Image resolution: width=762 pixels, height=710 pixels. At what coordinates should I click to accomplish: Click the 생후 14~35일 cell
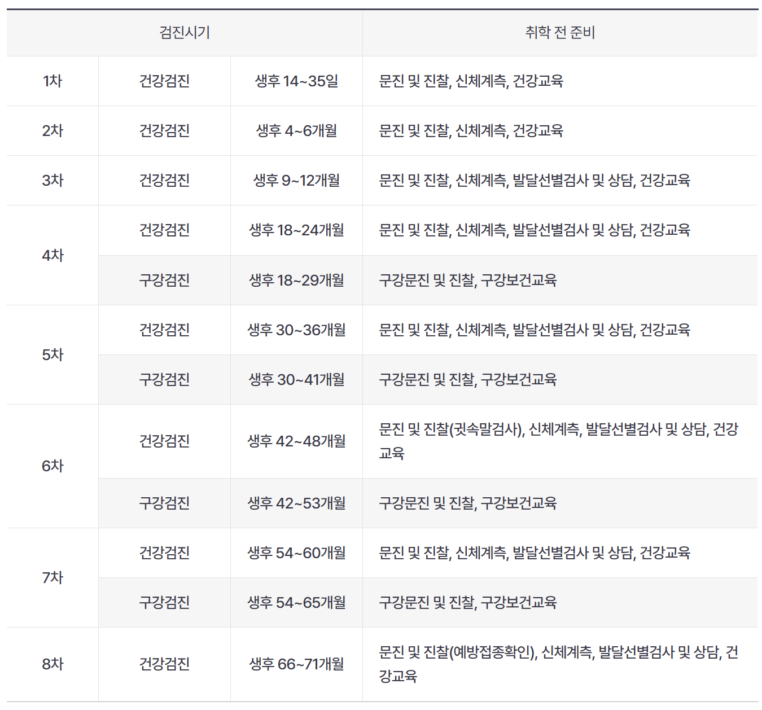pos(296,81)
